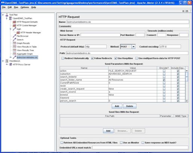The width and height of the screenshot is (193, 153).
Task: Toggle Encode checkbox for search_folder_name row
Action: 164,80
